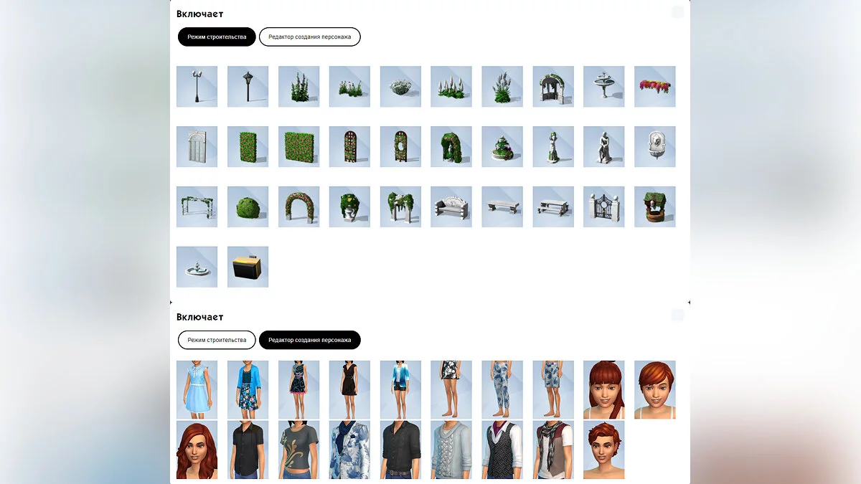Click the white birdbath item
861x484 pixels.
[603, 87]
